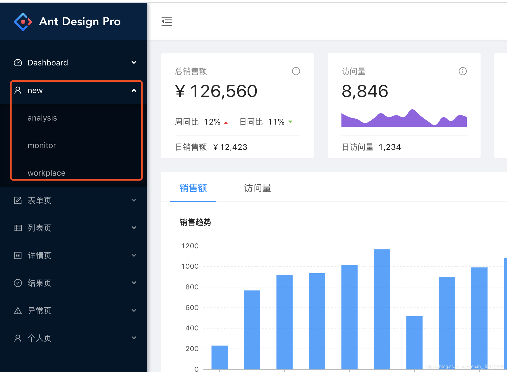Image resolution: width=507 pixels, height=372 pixels.
Task: Click the 日同比 11% text
Action: (x=262, y=122)
